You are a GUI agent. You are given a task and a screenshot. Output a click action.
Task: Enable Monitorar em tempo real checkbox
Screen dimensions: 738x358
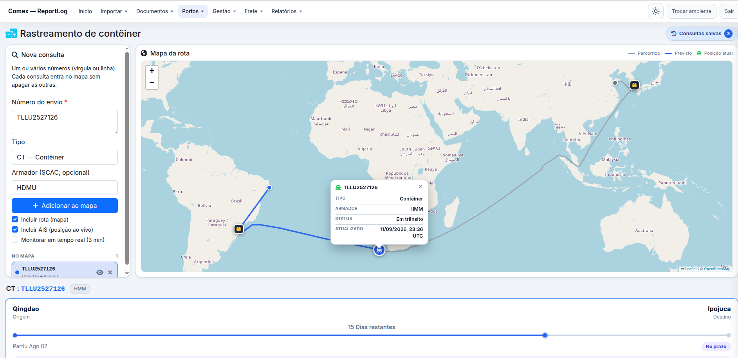[x=15, y=240]
